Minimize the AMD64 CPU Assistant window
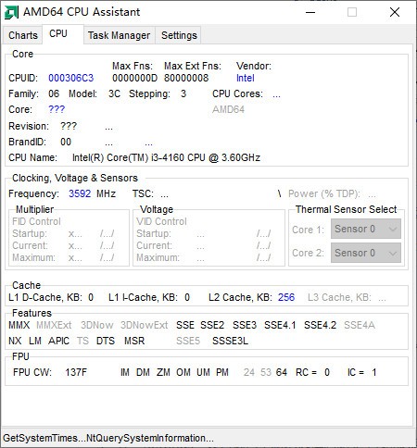This screenshot has width=417, height=448. point(310,12)
